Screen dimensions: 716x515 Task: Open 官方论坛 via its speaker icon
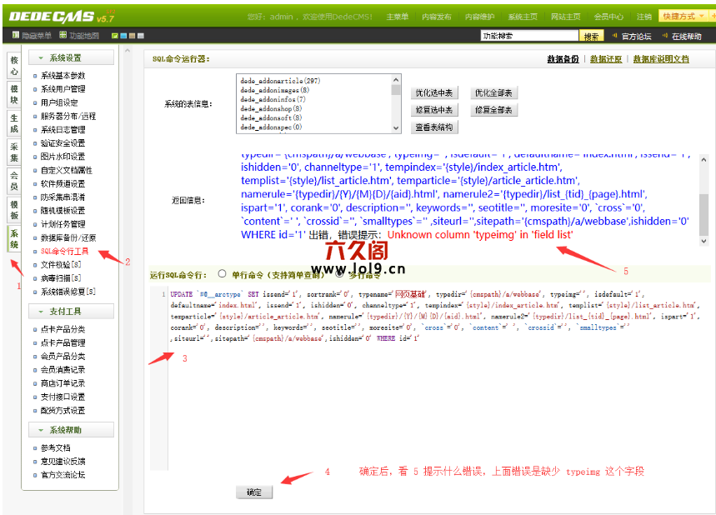pos(614,36)
